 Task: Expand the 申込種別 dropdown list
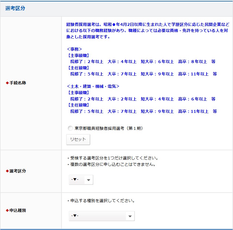[x=101, y=216]
